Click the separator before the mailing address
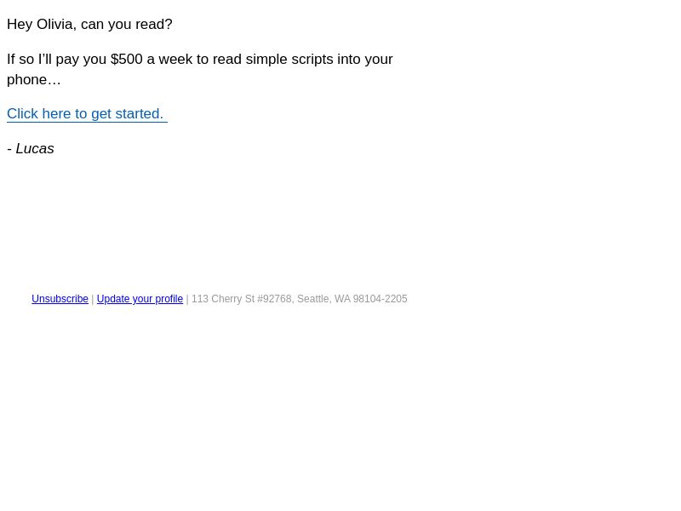Screen dimensions: 681x511 (x=187, y=299)
